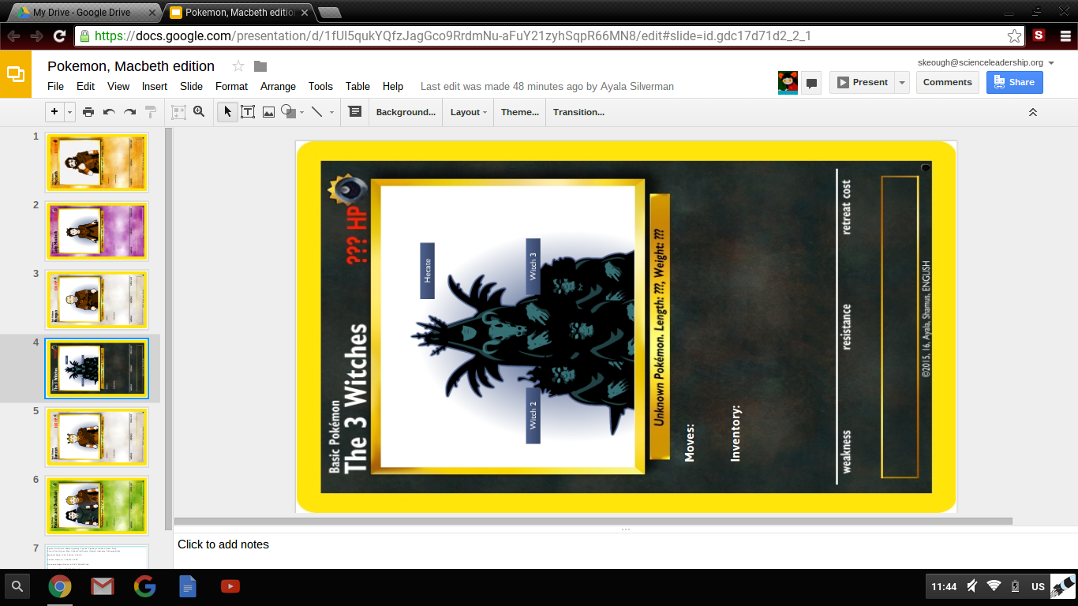Open the launcher search icon
This screenshot has height=606, width=1078.
point(17,586)
